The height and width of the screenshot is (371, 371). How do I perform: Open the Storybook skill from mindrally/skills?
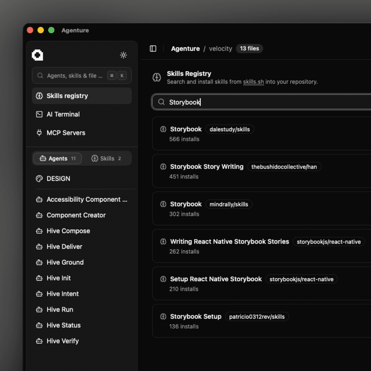coord(262,208)
